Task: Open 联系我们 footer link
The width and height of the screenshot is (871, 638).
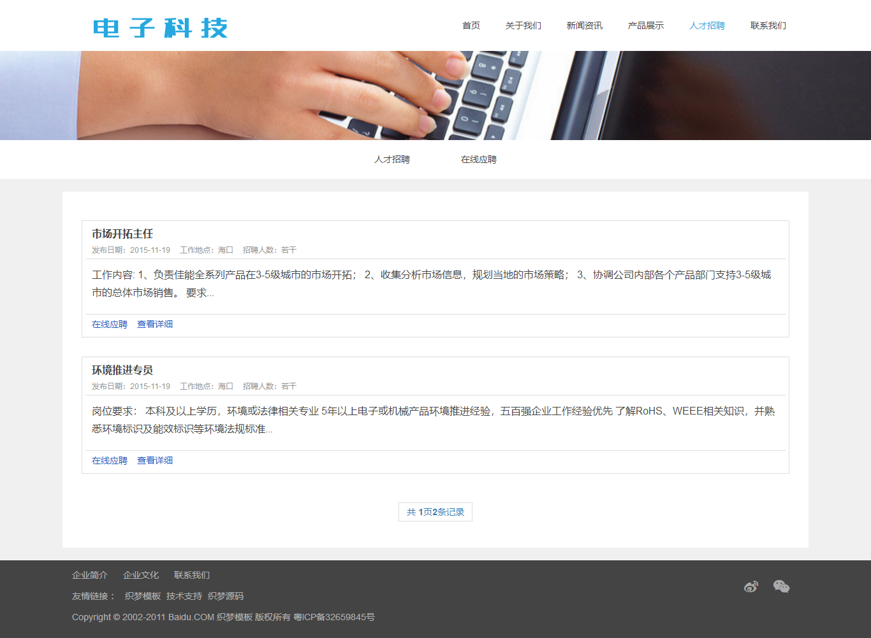Action: pyautogui.click(x=192, y=575)
